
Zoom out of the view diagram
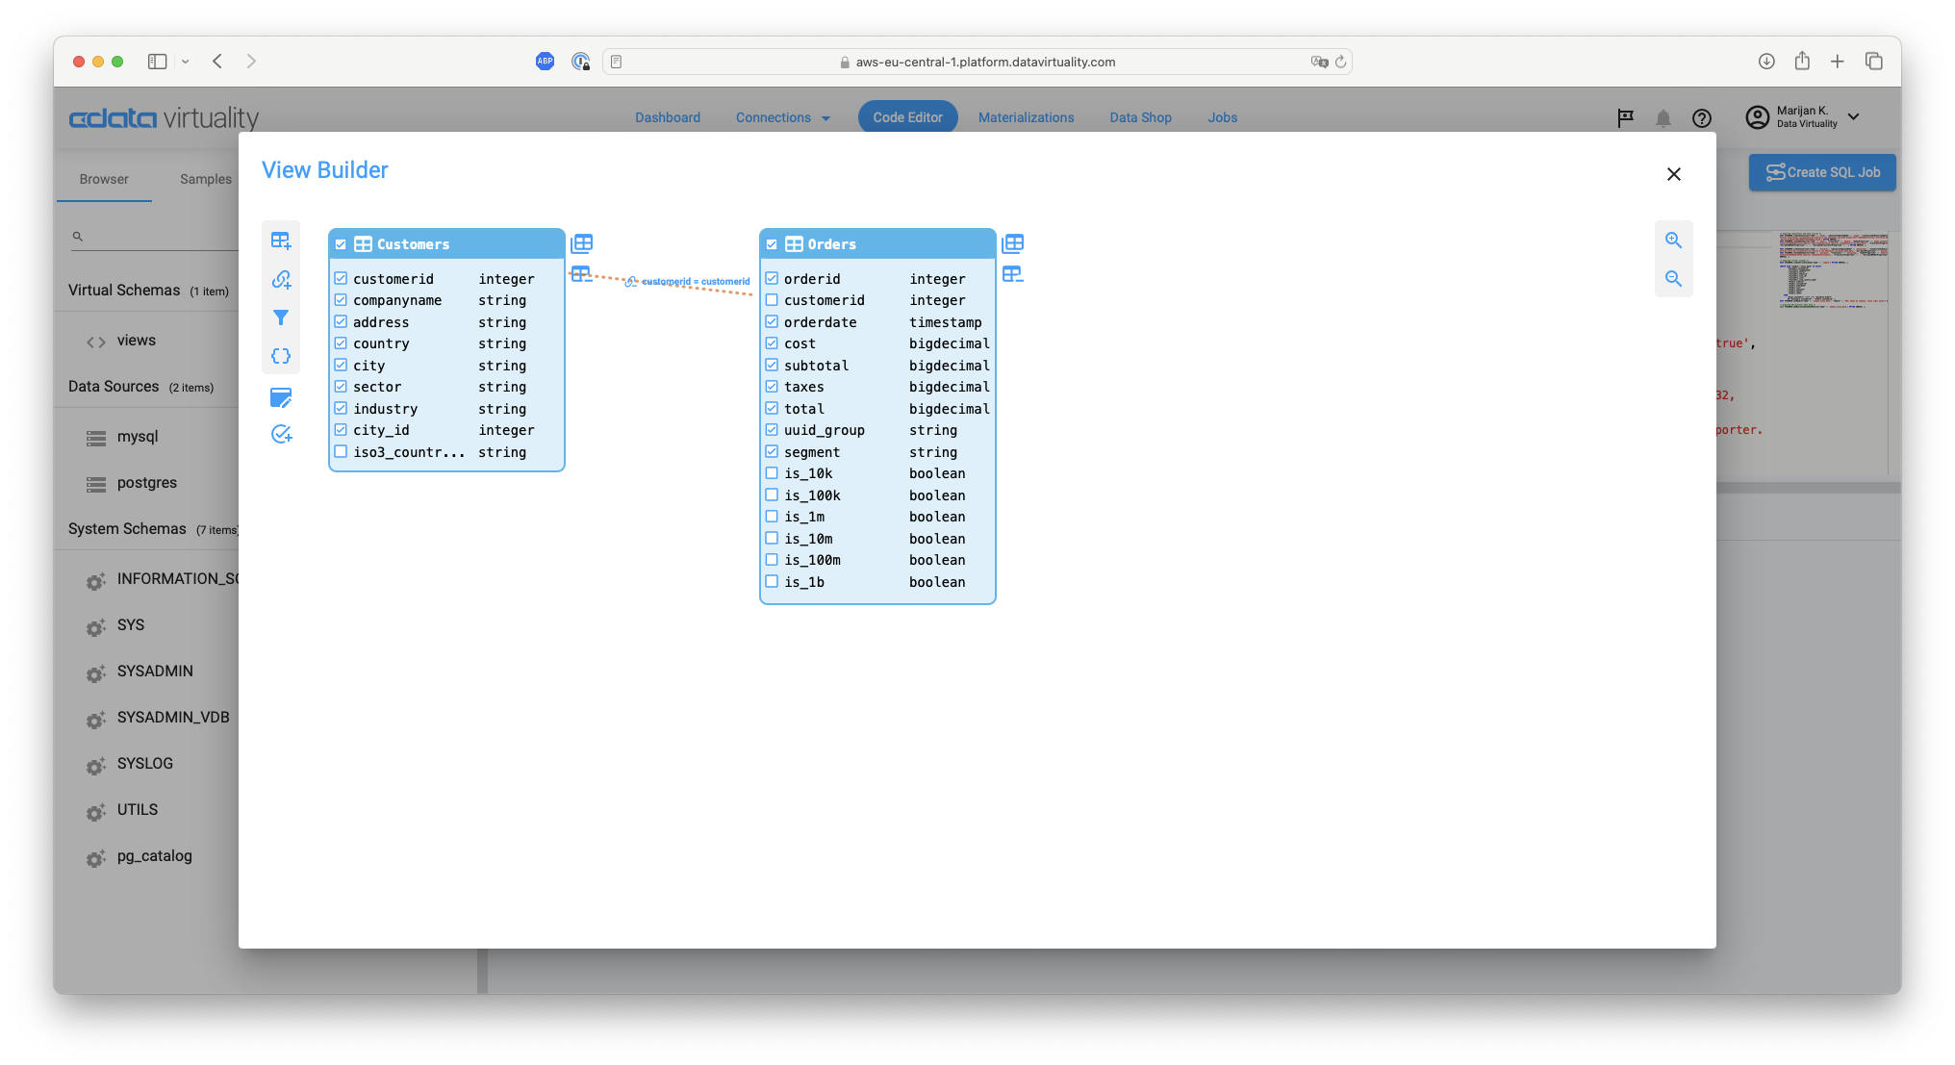[1674, 279]
